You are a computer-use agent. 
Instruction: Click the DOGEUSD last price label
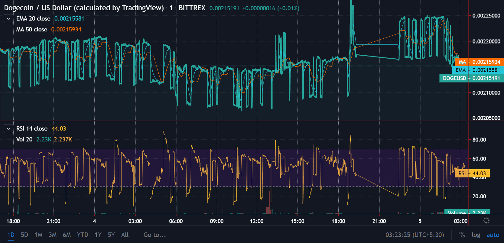click(472, 78)
